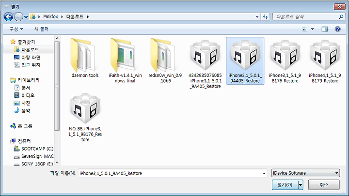Select 바탕 화면 in the sidebar
This screenshot has width=349, height=196.
[x=27, y=57]
